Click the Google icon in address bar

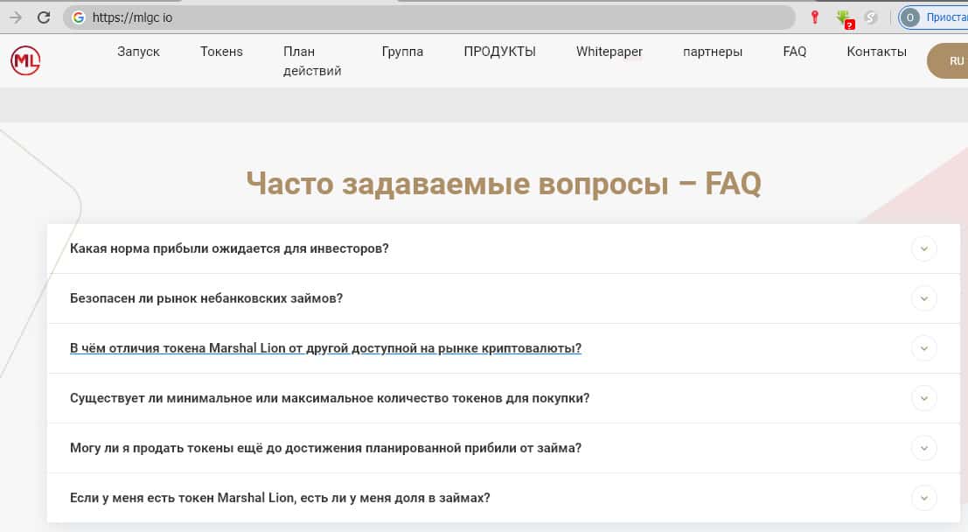pos(78,17)
